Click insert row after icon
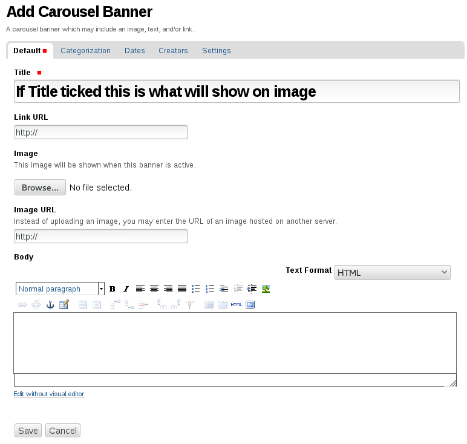The width and height of the screenshot is (467, 444). coord(129,305)
